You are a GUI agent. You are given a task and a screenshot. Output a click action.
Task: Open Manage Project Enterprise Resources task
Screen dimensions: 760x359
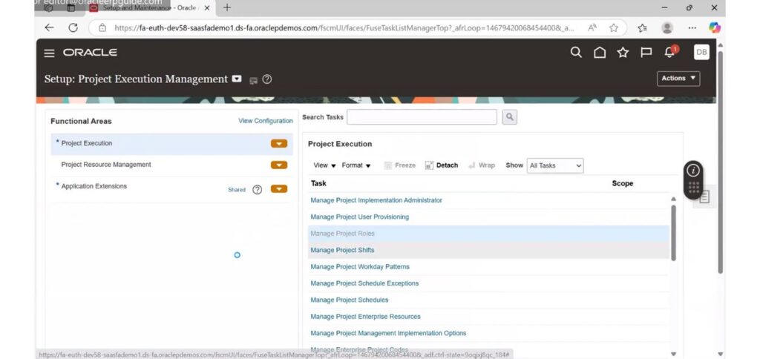tap(365, 317)
